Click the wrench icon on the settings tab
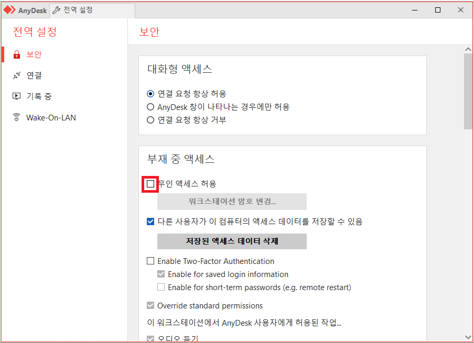Viewport: 474px width, 343px height. (x=57, y=9)
